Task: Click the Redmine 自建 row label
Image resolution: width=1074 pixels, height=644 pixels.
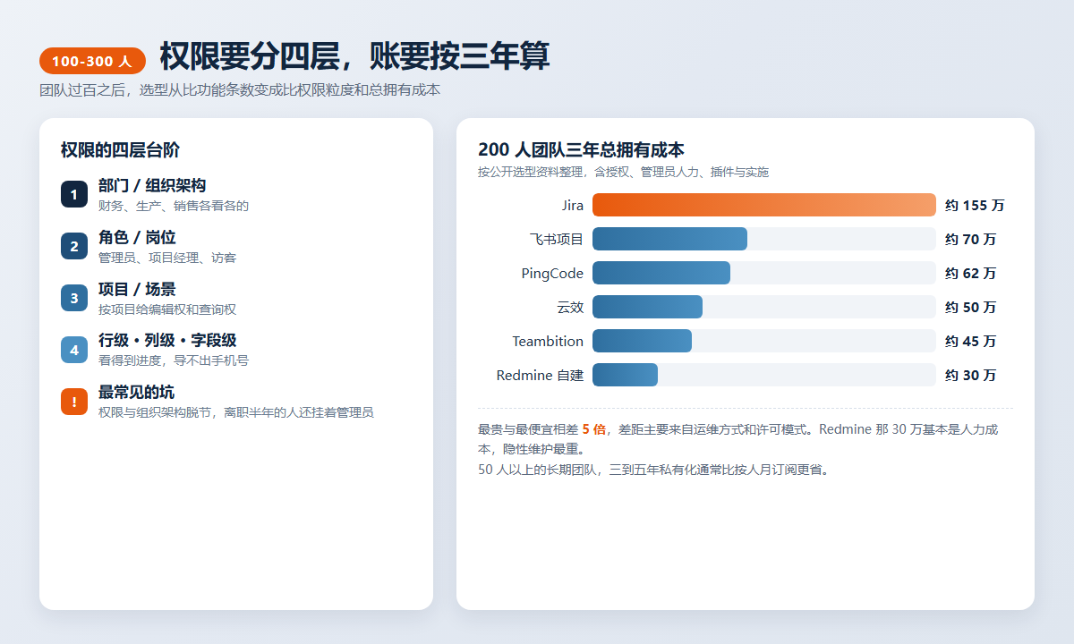Action: 540,376
